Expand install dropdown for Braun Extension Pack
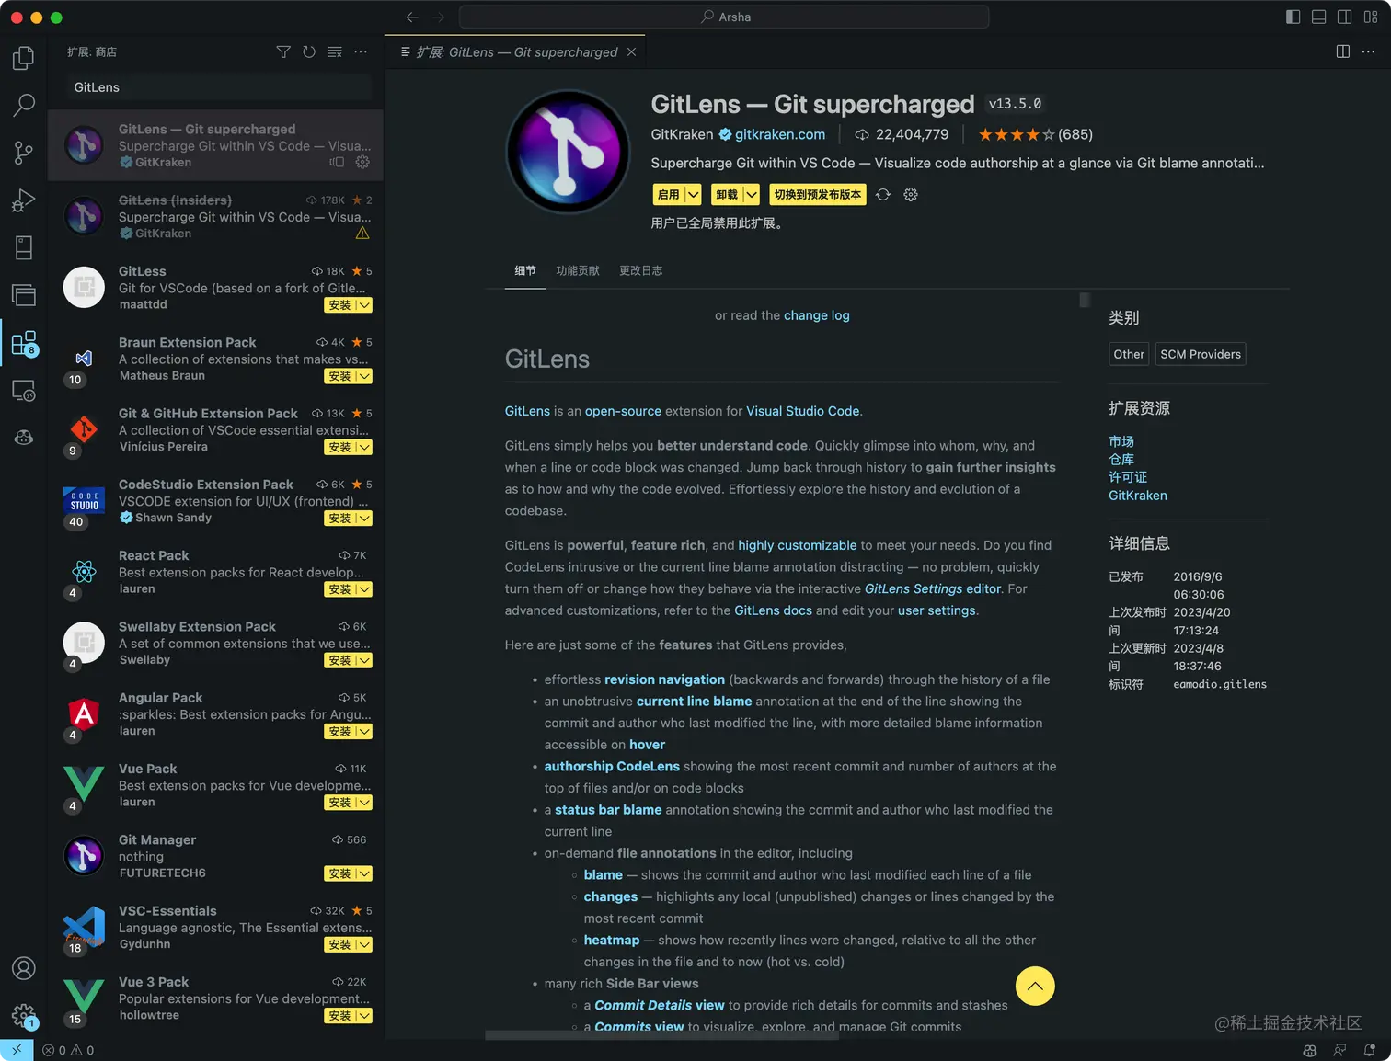This screenshot has width=1391, height=1061. (x=364, y=376)
